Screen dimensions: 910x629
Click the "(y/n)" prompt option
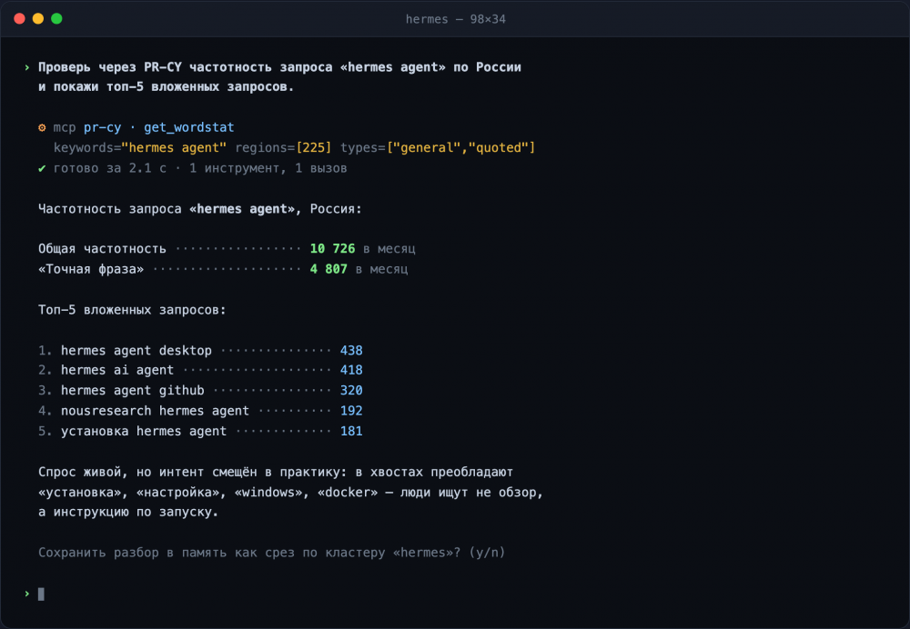(487, 553)
